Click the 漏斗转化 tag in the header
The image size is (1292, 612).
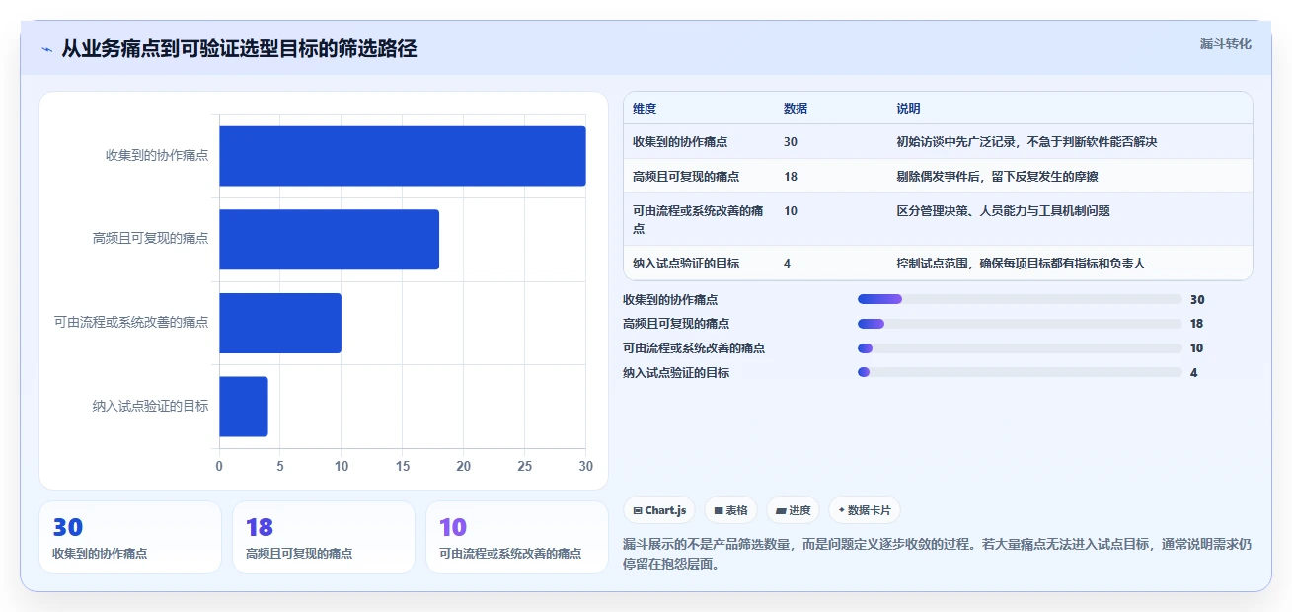[x=1226, y=43]
